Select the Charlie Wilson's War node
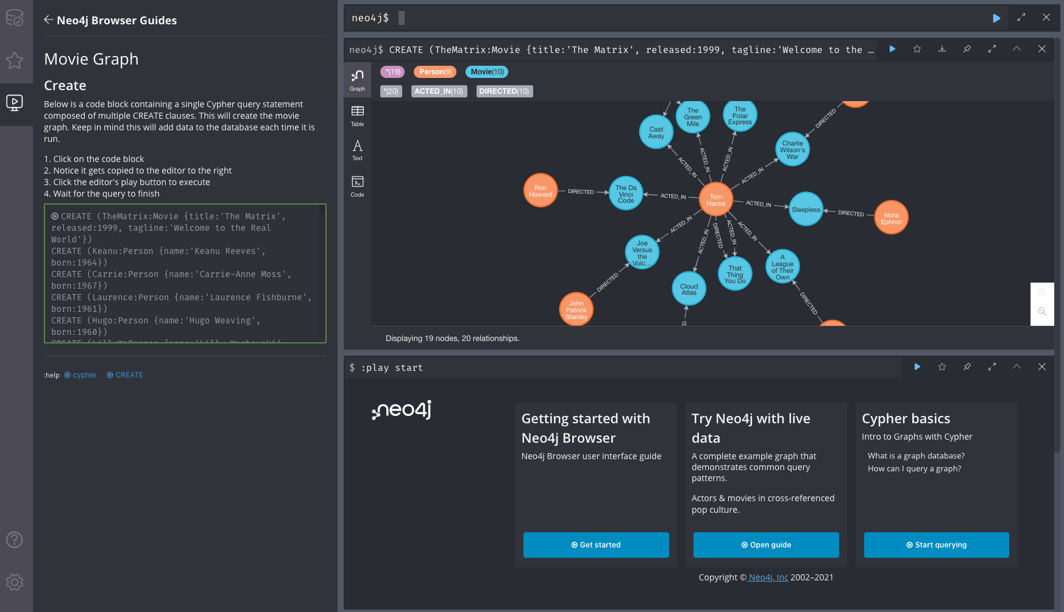1064x612 pixels. point(792,149)
